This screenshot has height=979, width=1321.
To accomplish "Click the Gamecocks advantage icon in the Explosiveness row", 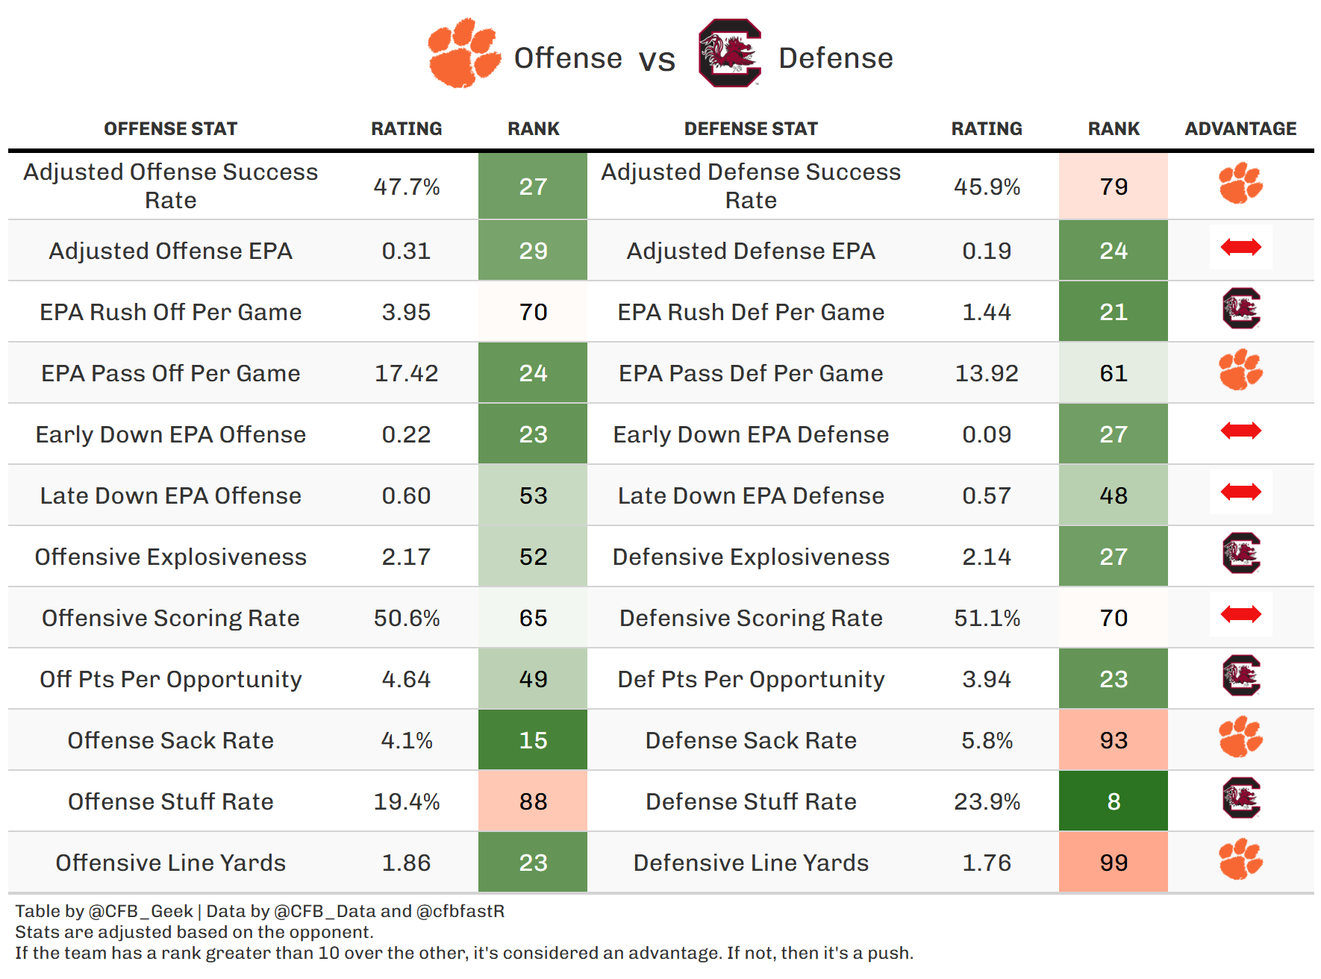I will coord(1240,553).
